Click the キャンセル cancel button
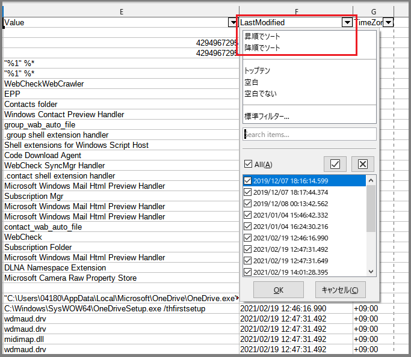The height and width of the screenshot is (357, 411). [x=340, y=290]
